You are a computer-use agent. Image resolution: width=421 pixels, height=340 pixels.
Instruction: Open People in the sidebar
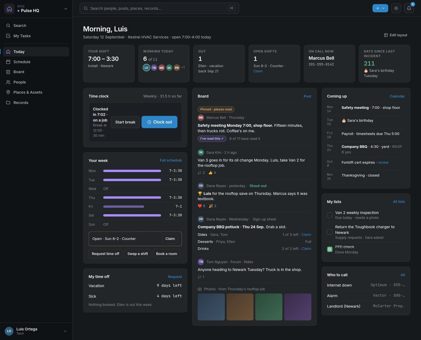pos(36,82)
